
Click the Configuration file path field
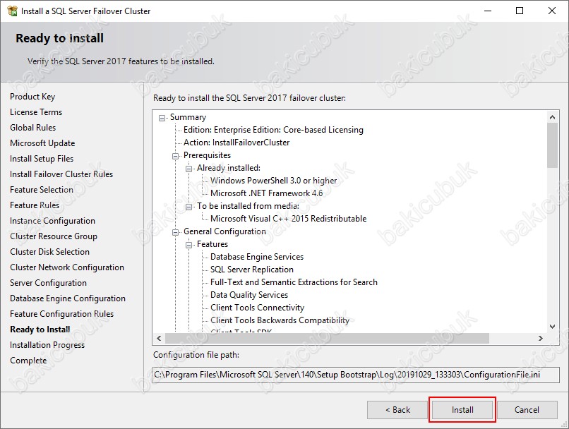(356, 375)
